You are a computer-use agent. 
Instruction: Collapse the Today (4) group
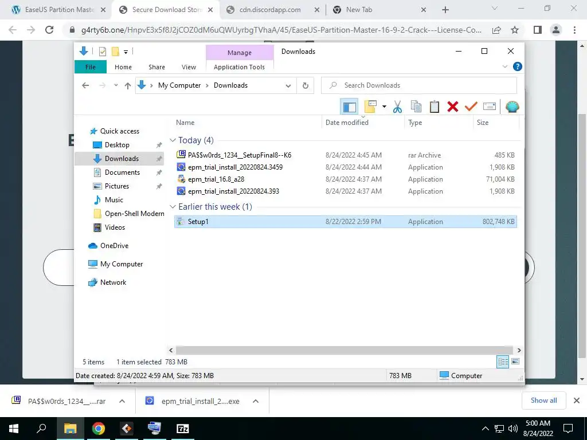coord(173,140)
